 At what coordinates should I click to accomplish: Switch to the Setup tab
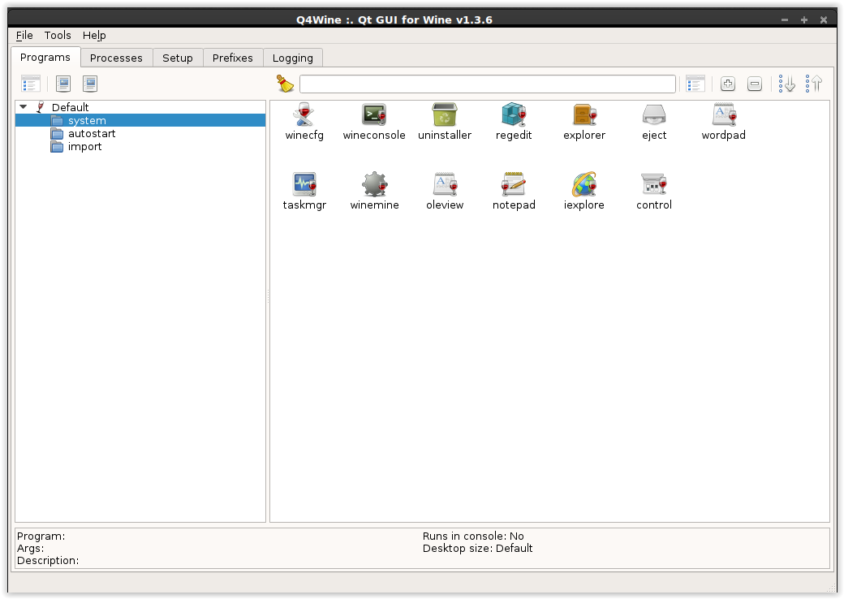[x=178, y=58]
